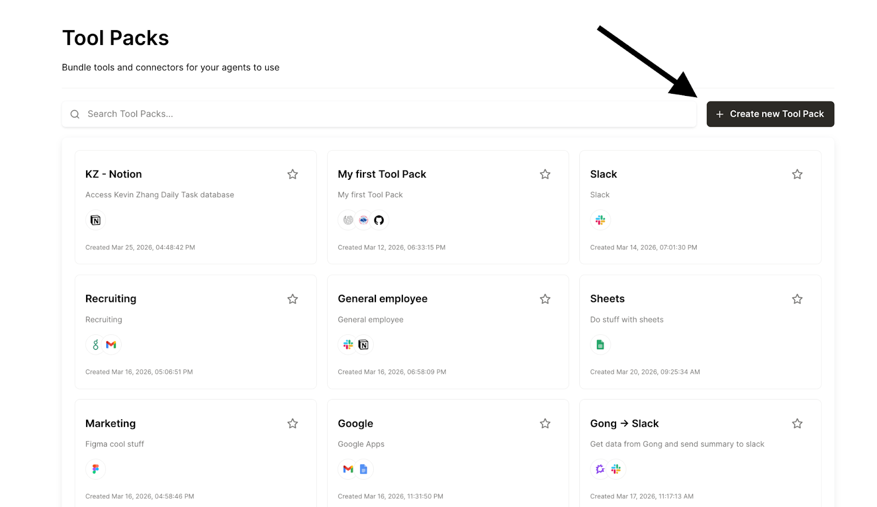Click the GitHub icon in My first Tool Pack
Image resolution: width=877 pixels, height=507 pixels.
379,220
